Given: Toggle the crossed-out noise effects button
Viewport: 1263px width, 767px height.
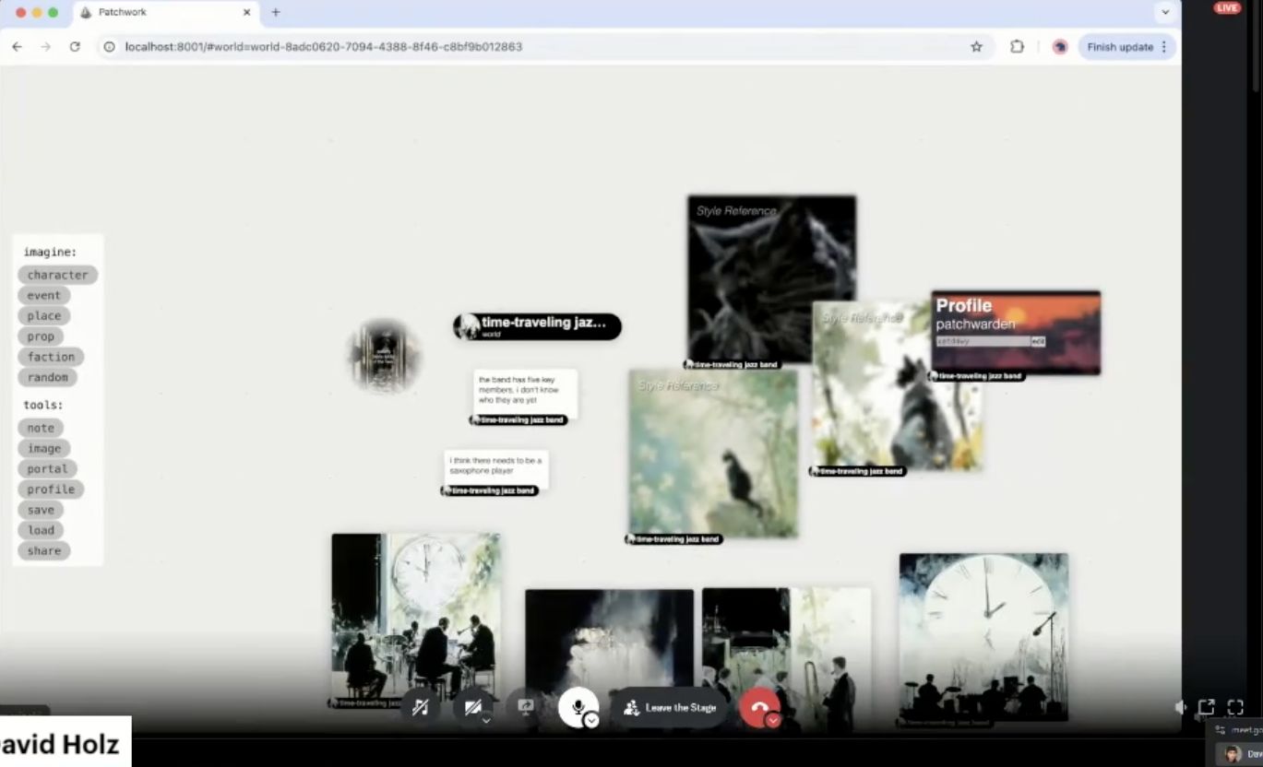Looking at the screenshot, I should tap(420, 707).
